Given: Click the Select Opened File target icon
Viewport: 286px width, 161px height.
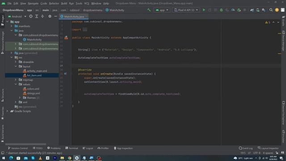Looking at the screenshot, I should [x=31, y=17].
